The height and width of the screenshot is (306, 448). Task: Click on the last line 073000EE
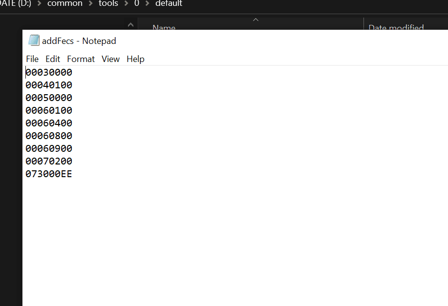coord(49,174)
